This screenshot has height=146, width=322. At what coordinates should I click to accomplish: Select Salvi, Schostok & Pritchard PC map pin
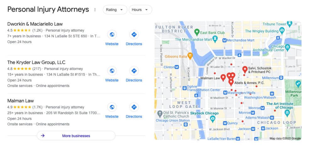pyautogui.click(x=245, y=69)
